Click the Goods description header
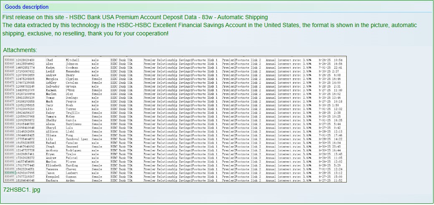This screenshot has height=205, width=434. click(27, 7)
